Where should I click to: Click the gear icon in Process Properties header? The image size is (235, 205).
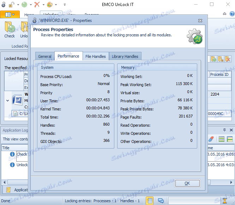coord(194,36)
